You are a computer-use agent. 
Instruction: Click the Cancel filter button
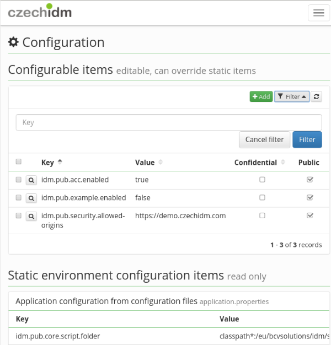[x=264, y=139]
